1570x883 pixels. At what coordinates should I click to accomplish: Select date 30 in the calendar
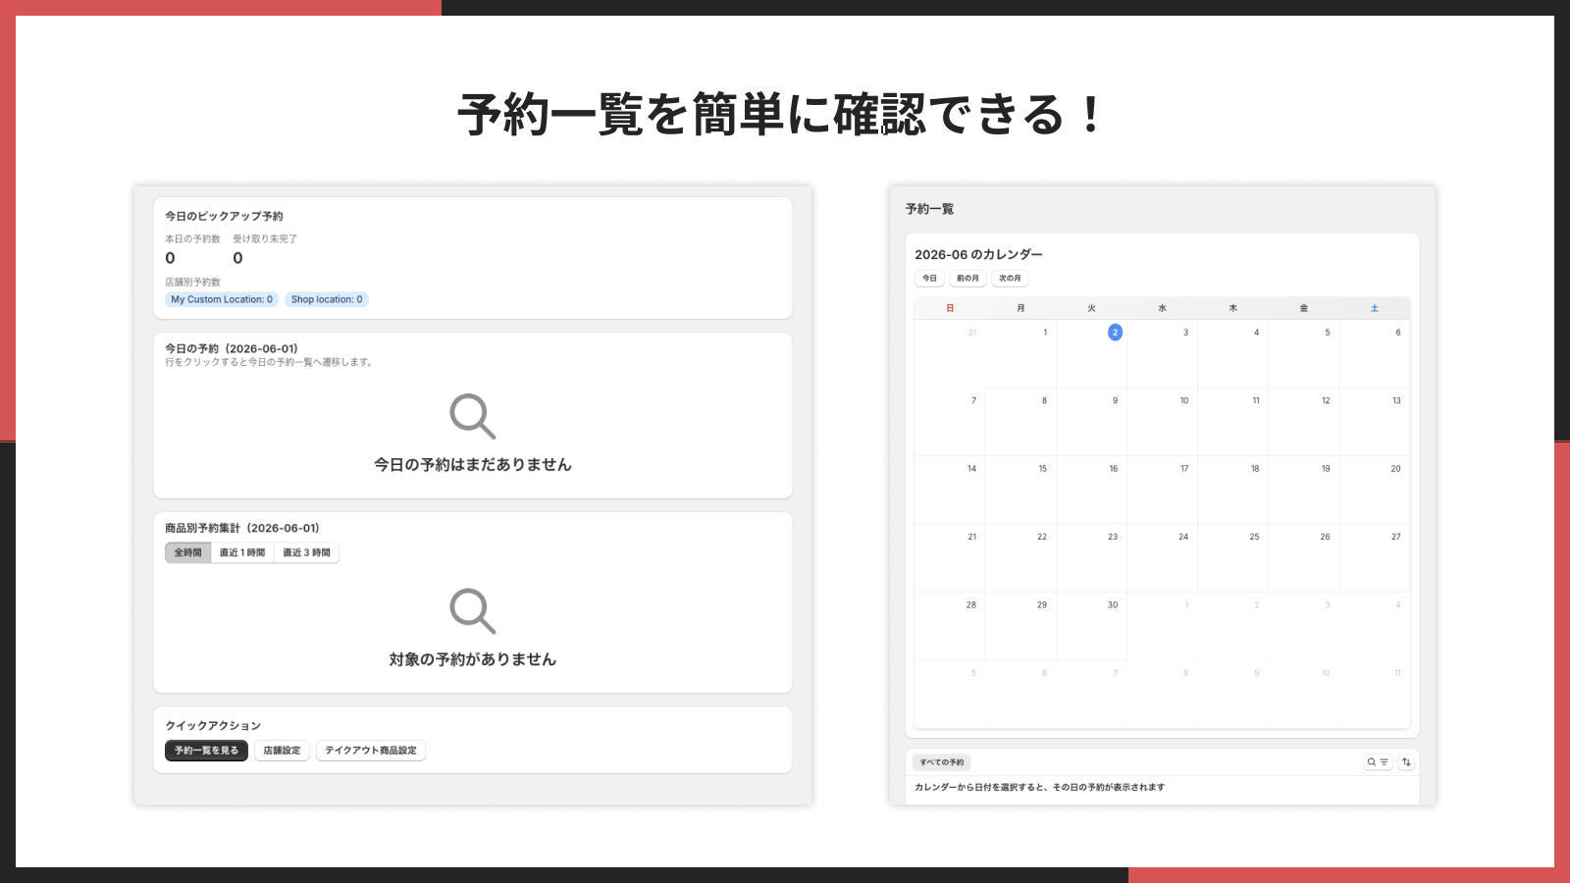coord(1091,626)
